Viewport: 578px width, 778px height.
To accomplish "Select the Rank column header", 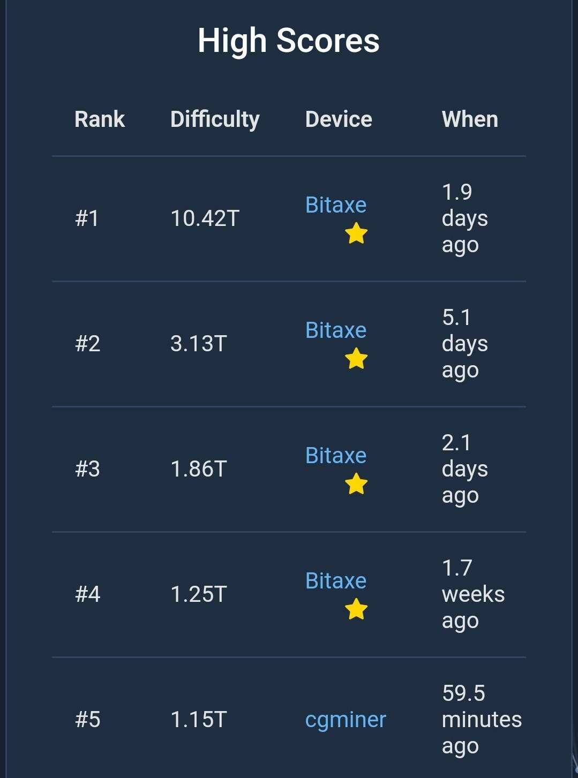I will [100, 119].
